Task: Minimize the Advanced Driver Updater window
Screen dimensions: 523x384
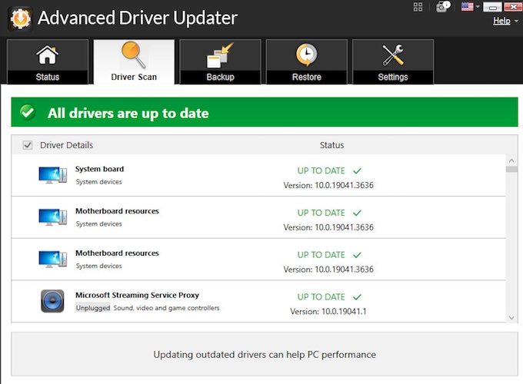Action: click(x=492, y=7)
